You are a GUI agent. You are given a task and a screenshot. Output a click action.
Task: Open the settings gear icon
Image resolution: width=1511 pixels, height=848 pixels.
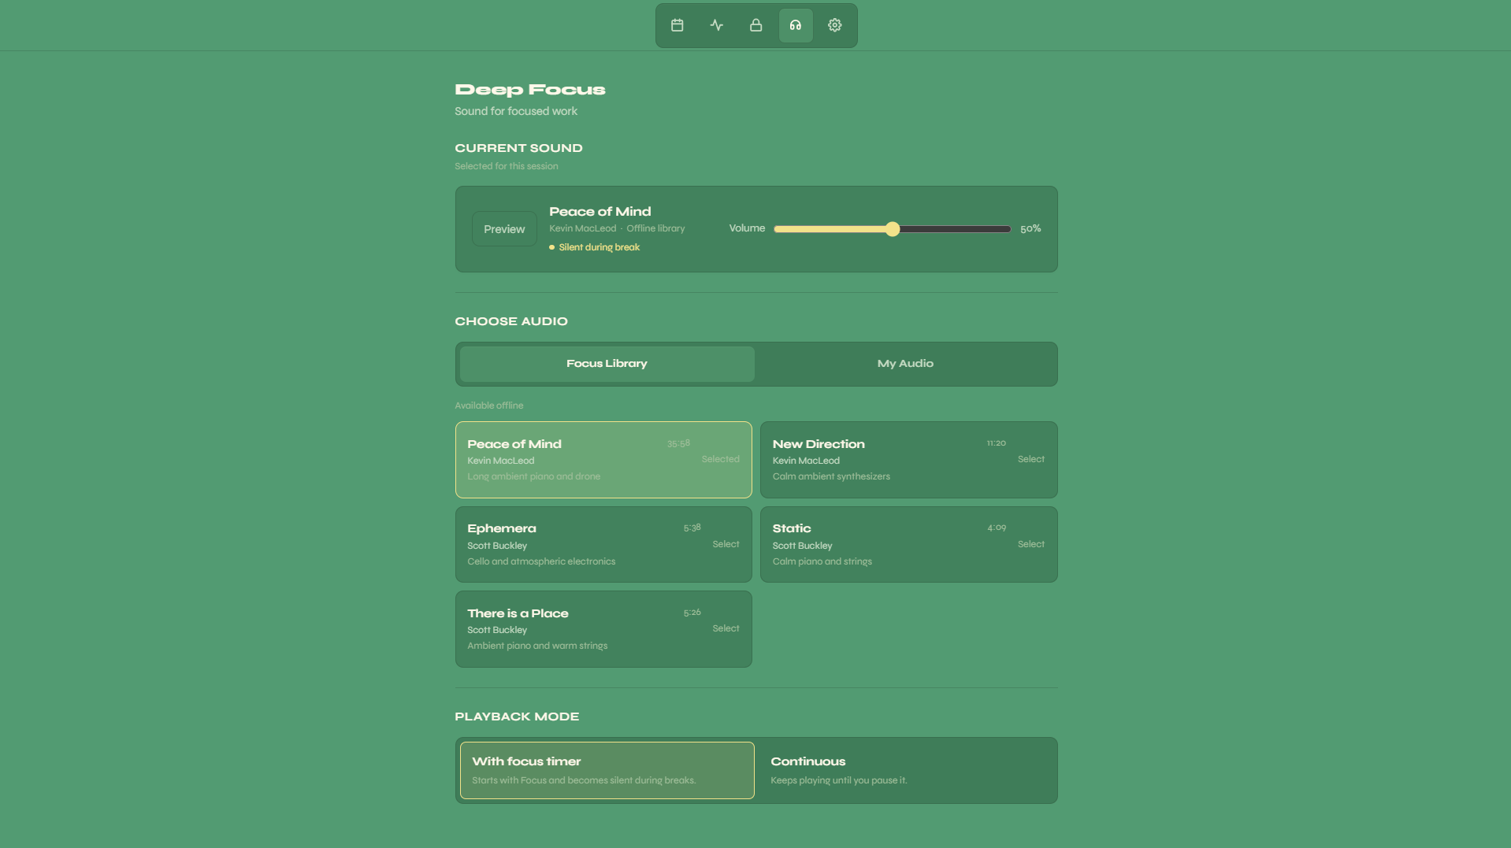coord(835,25)
